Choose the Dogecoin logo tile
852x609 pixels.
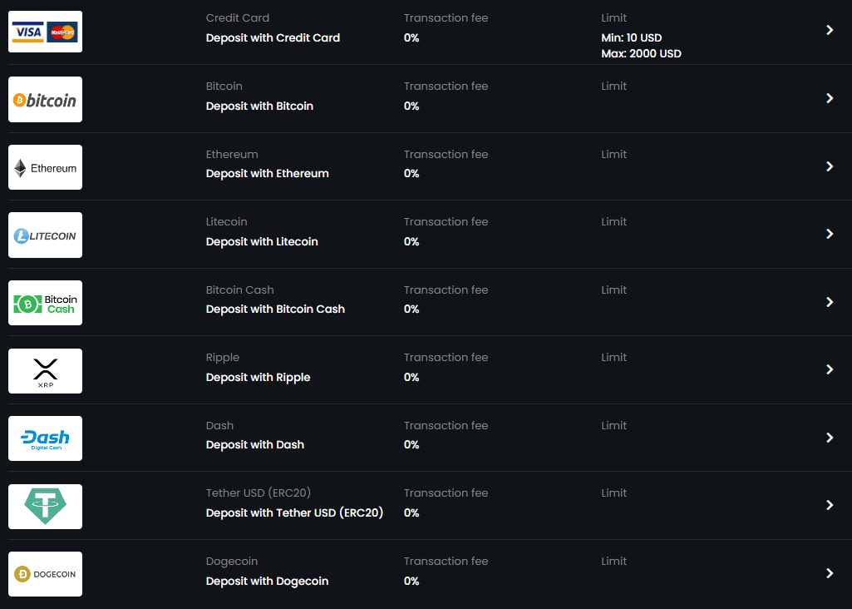pyautogui.click(x=45, y=574)
